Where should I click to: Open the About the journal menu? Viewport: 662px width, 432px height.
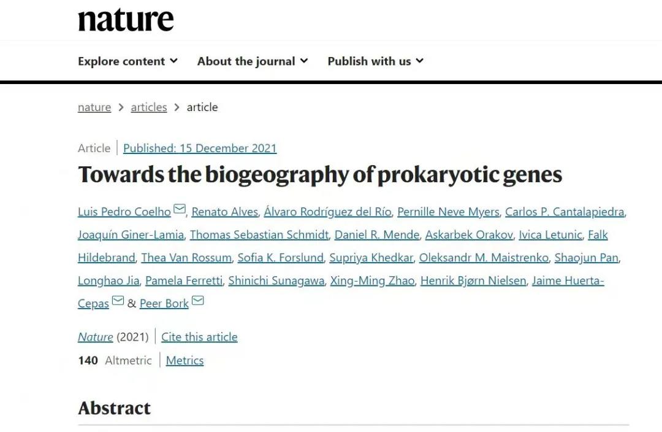click(x=252, y=61)
